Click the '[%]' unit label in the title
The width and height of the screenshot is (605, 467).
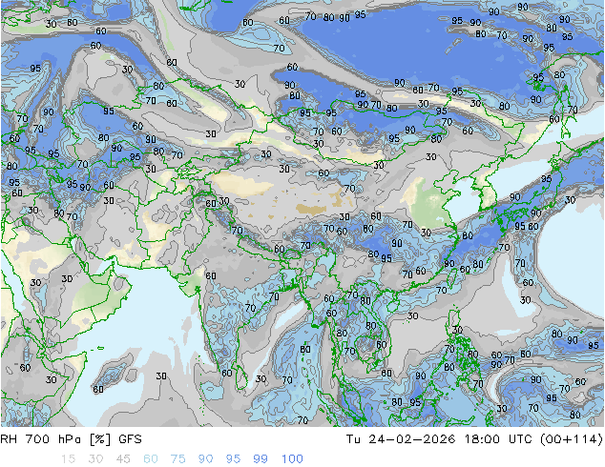tap(100, 439)
